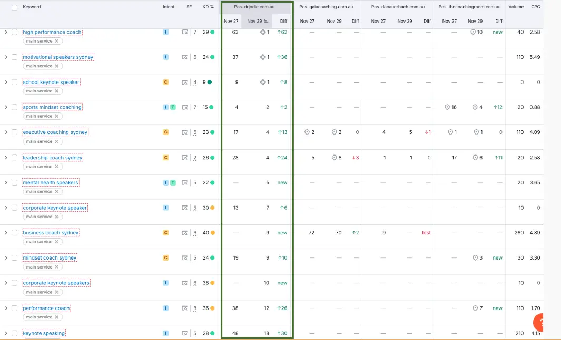Open SERP features icon for corporate keynote speaker
The image size is (561, 340).
coord(184,208)
